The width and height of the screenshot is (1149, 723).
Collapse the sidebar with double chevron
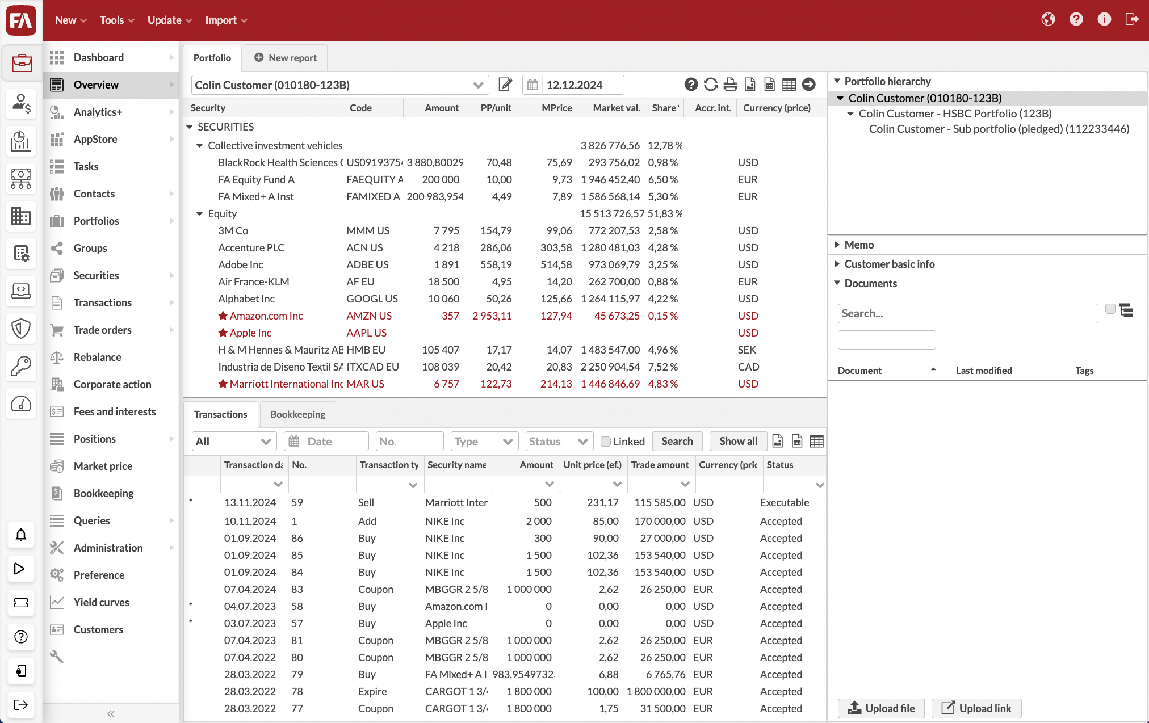click(111, 713)
